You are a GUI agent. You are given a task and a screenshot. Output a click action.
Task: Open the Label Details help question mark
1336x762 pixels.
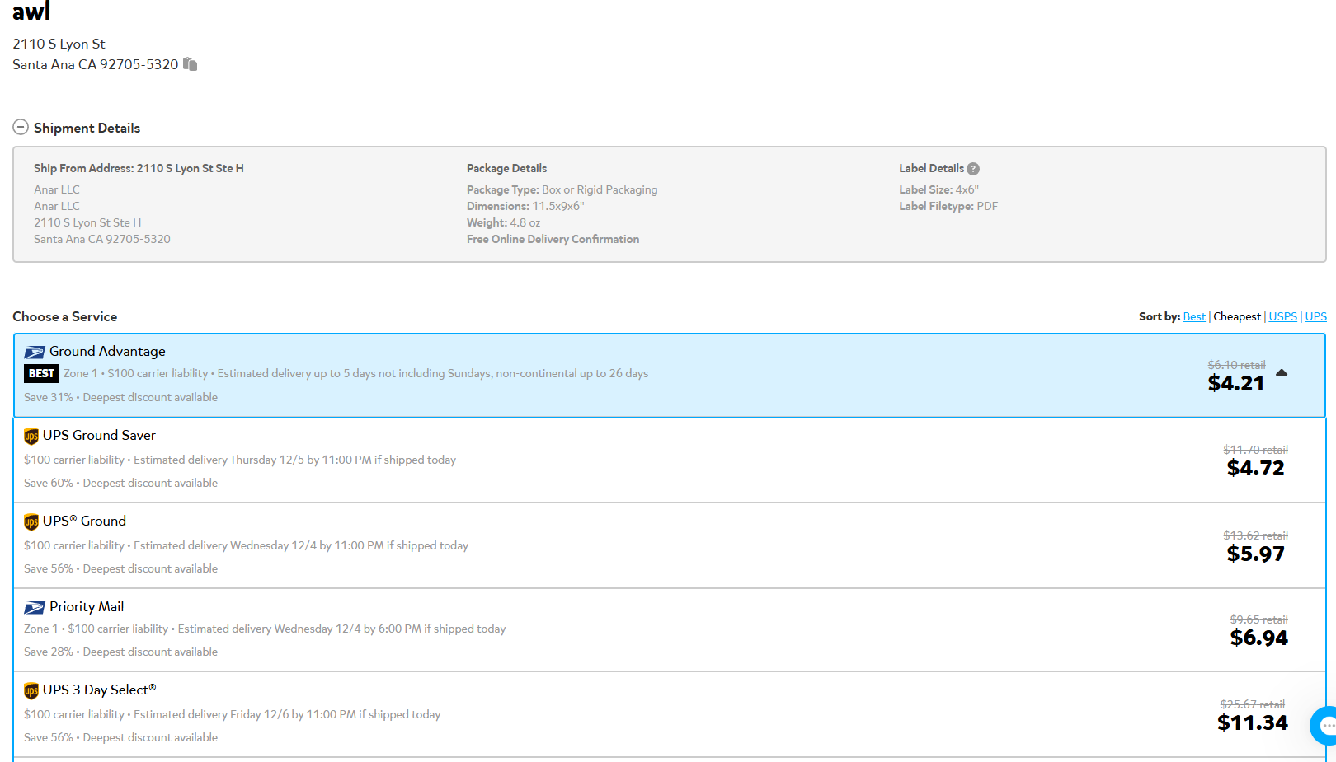point(973,169)
